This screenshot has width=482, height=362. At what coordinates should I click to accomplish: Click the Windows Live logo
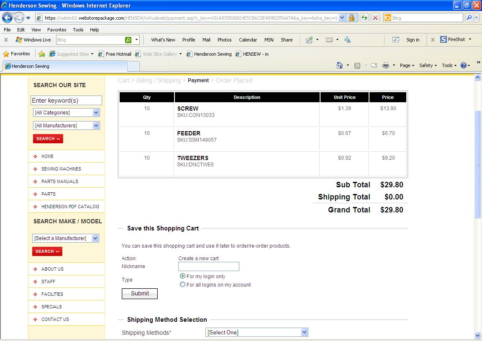tap(19, 40)
